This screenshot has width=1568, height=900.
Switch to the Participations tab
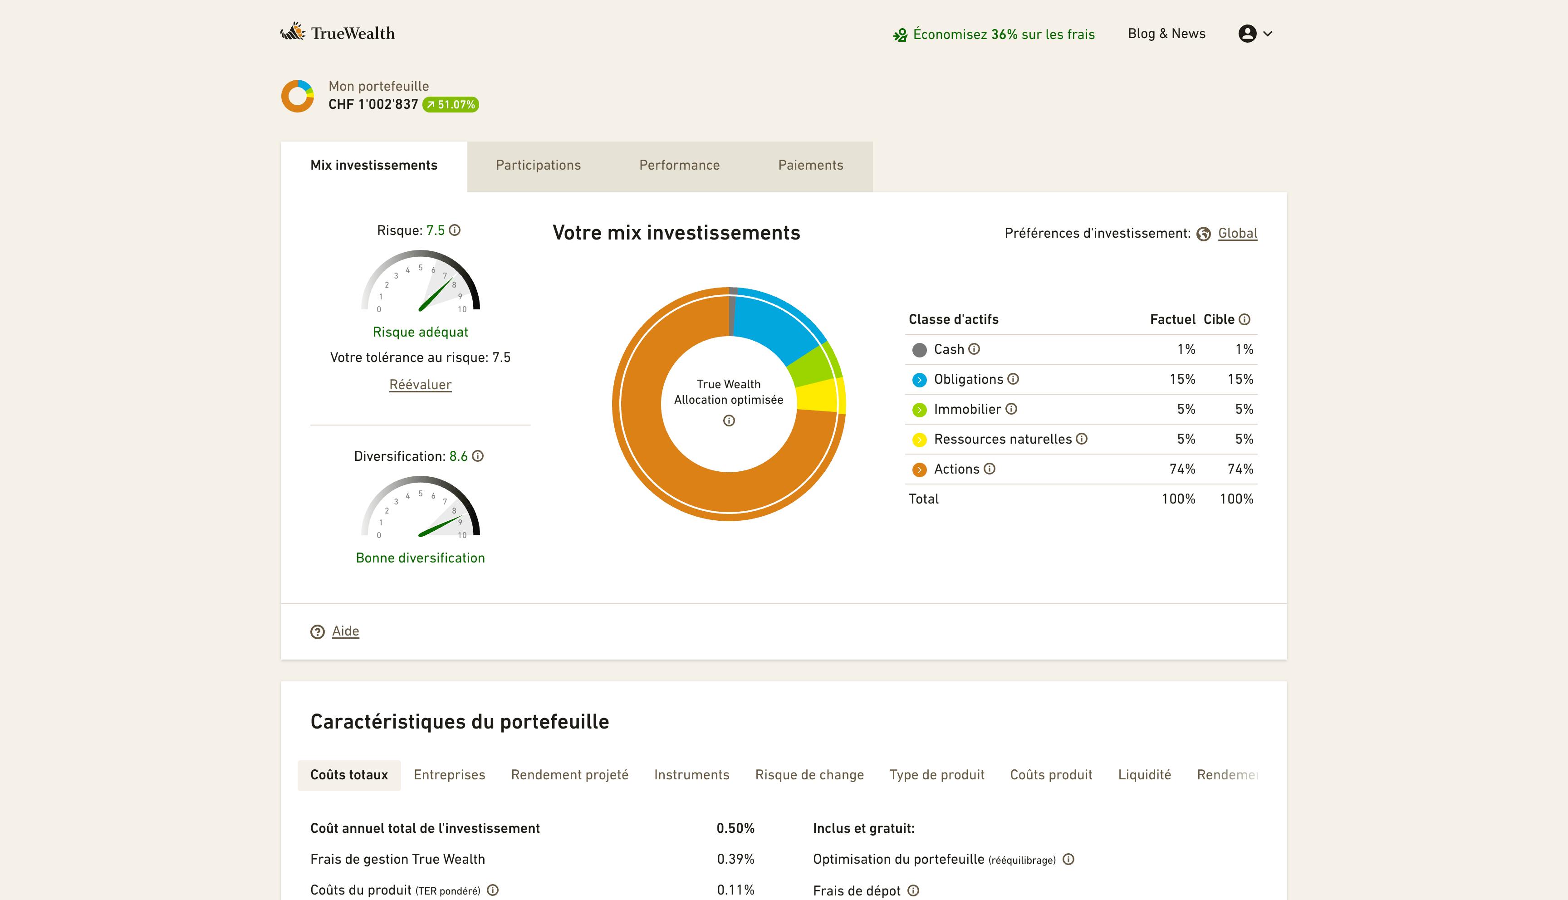click(539, 165)
